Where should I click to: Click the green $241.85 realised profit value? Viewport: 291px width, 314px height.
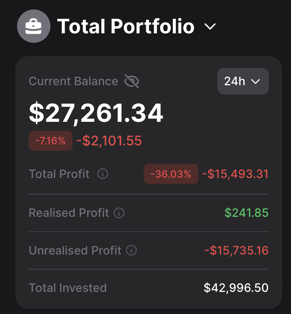tap(246, 213)
